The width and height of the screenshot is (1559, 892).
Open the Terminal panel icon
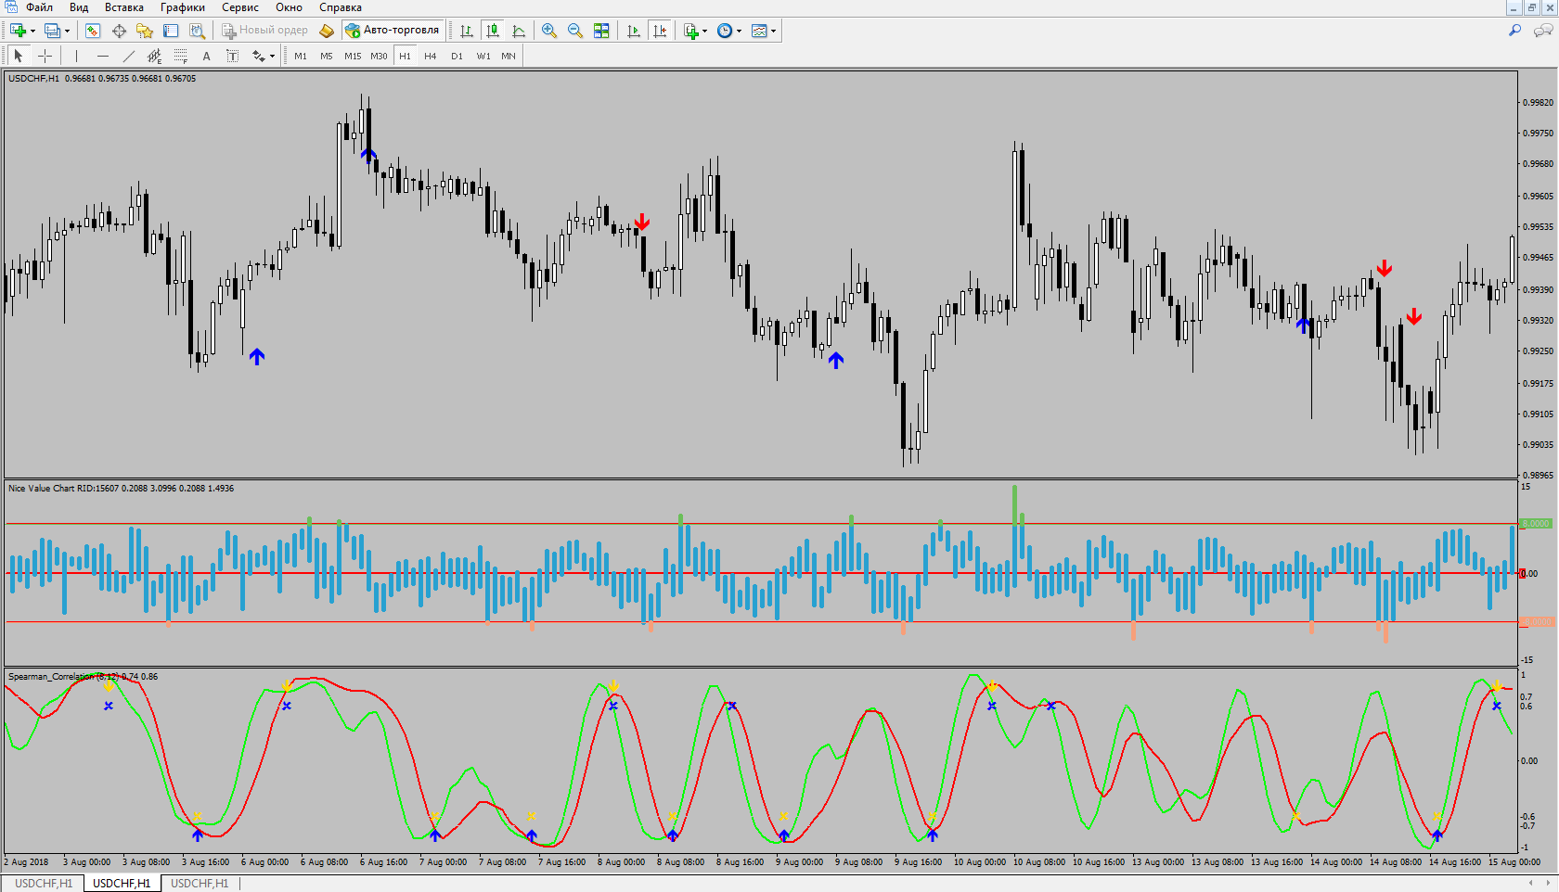tap(171, 31)
